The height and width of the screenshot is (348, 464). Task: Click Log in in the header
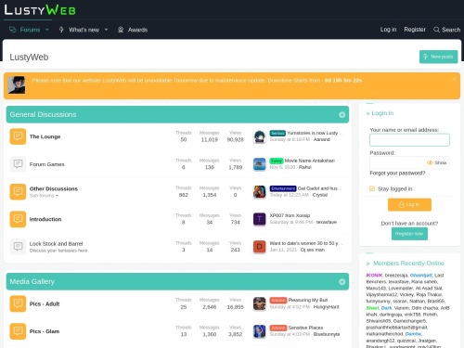pyautogui.click(x=388, y=30)
